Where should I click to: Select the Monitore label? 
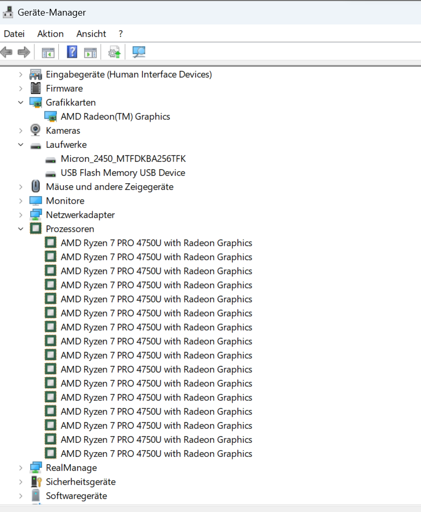(65, 201)
